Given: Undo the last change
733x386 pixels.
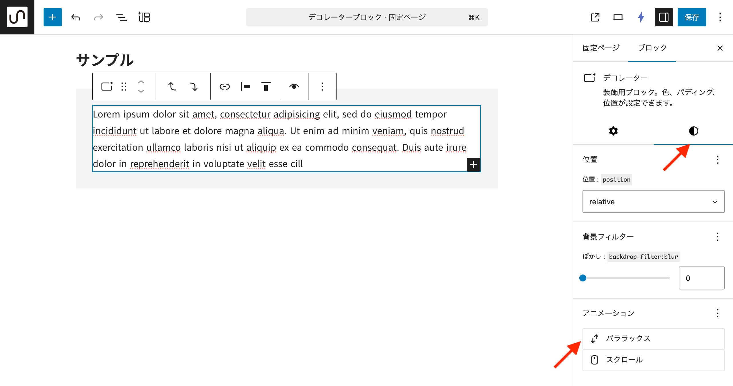Looking at the screenshot, I should coord(76,17).
